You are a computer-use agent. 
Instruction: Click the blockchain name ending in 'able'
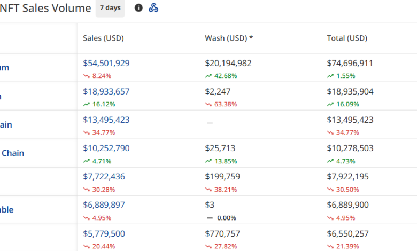tap(6, 210)
